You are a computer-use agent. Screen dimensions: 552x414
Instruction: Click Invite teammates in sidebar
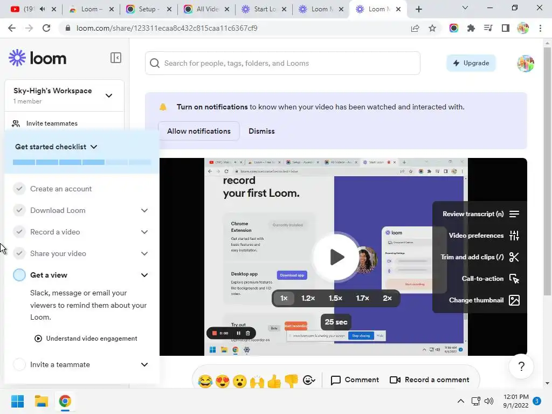[x=45, y=123]
